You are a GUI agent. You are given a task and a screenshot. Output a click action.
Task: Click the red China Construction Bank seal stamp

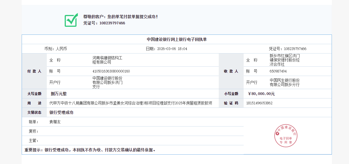286,136
